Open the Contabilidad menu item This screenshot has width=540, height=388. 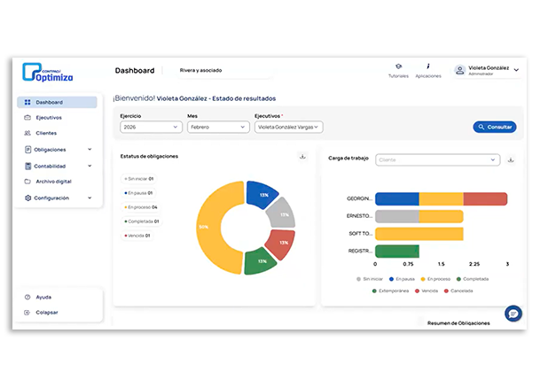click(50, 167)
